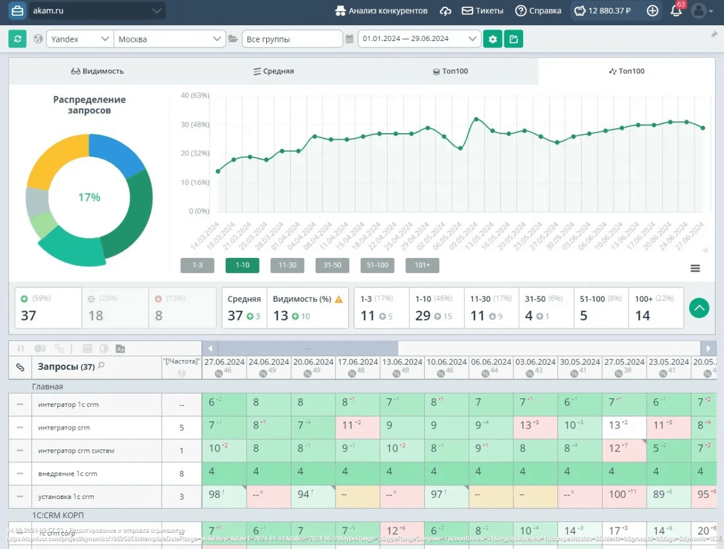
Task: Open settings with the green gear icon
Action: tap(492, 39)
